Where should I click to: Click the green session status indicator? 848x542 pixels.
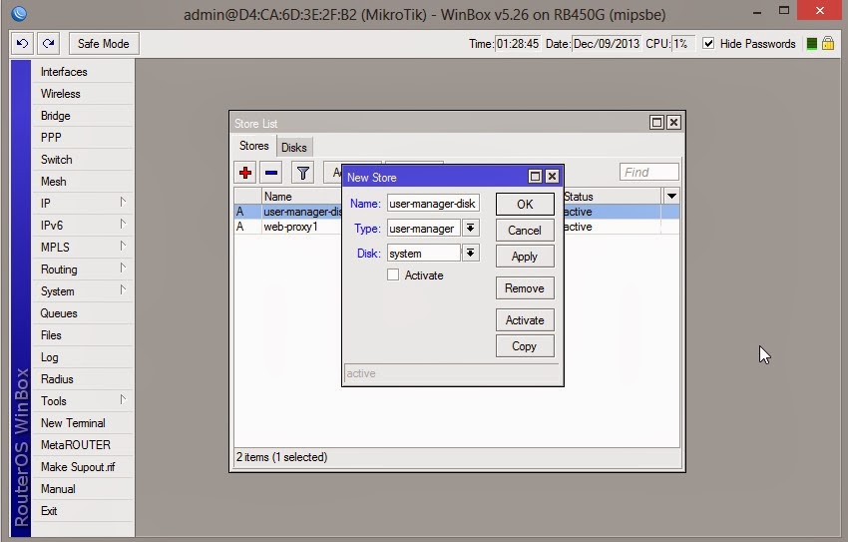[811, 44]
